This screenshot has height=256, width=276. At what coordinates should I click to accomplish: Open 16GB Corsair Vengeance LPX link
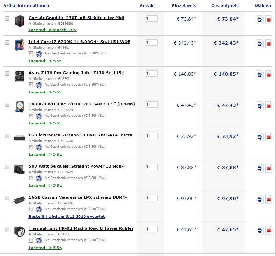pyautogui.click(x=78, y=197)
